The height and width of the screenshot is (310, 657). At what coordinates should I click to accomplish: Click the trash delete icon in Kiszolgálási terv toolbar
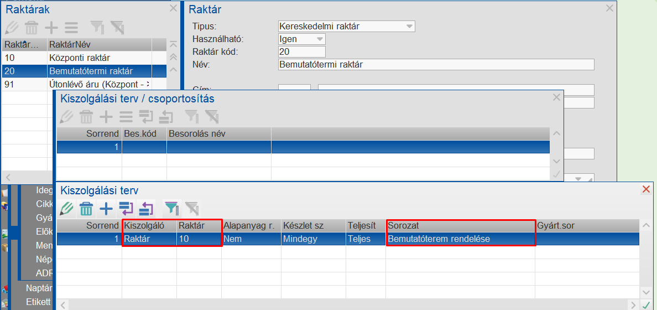87,208
